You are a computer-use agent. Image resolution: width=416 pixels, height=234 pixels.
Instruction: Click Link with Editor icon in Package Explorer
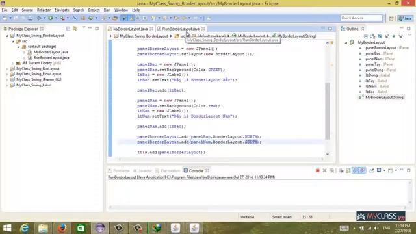pos(75,29)
